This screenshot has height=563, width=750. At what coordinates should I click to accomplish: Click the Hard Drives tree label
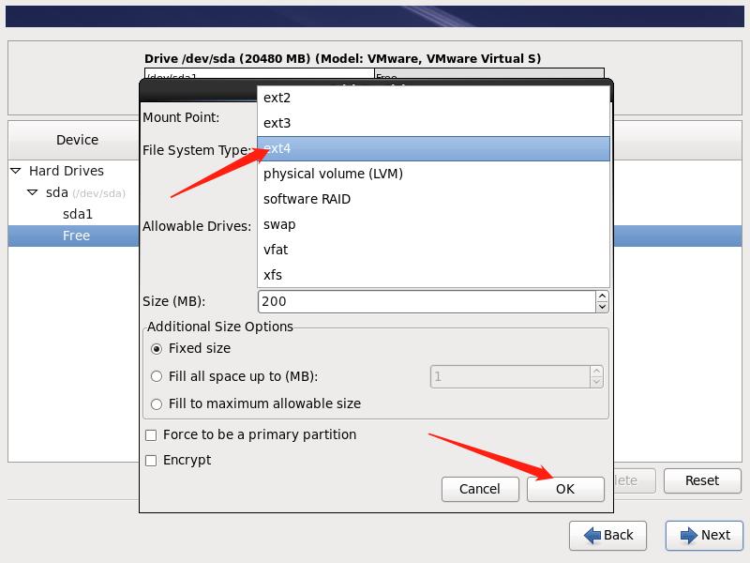(x=67, y=171)
